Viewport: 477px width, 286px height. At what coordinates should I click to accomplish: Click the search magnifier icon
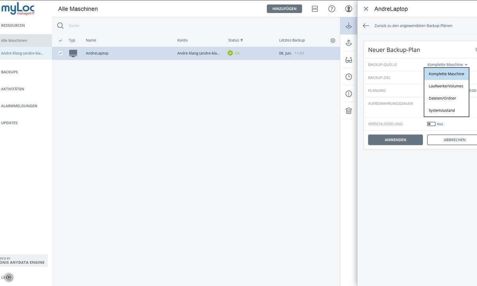pyautogui.click(x=60, y=26)
